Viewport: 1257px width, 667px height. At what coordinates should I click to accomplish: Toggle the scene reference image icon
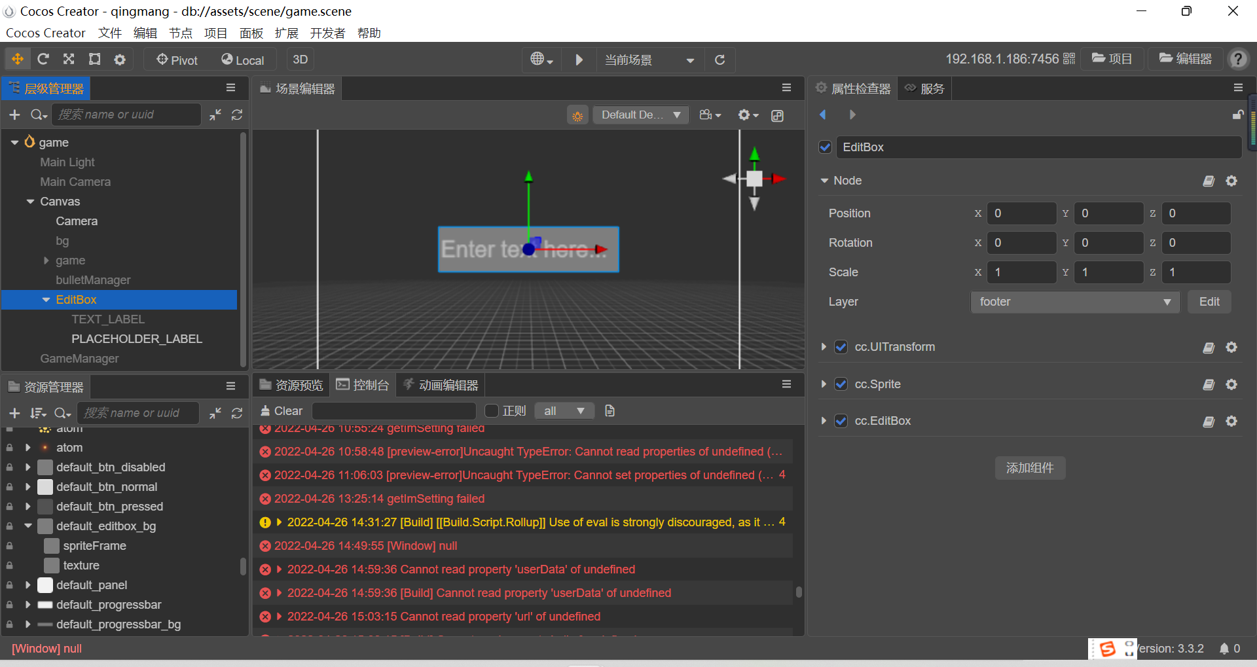pos(777,116)
